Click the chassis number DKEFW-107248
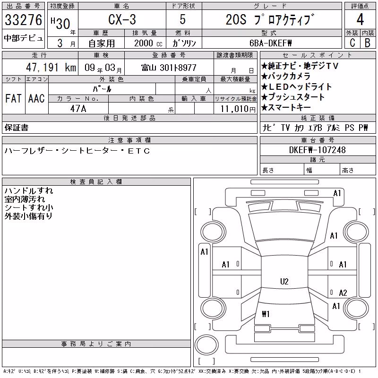 [x=318, y=150]
